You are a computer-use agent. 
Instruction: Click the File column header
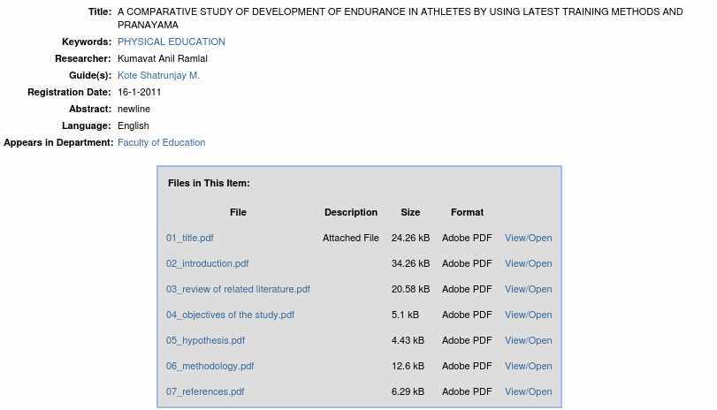pyautogui.click(x=238, y=212)
